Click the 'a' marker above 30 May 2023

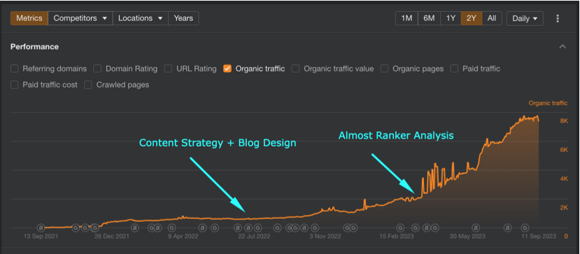tap(476, 227)
